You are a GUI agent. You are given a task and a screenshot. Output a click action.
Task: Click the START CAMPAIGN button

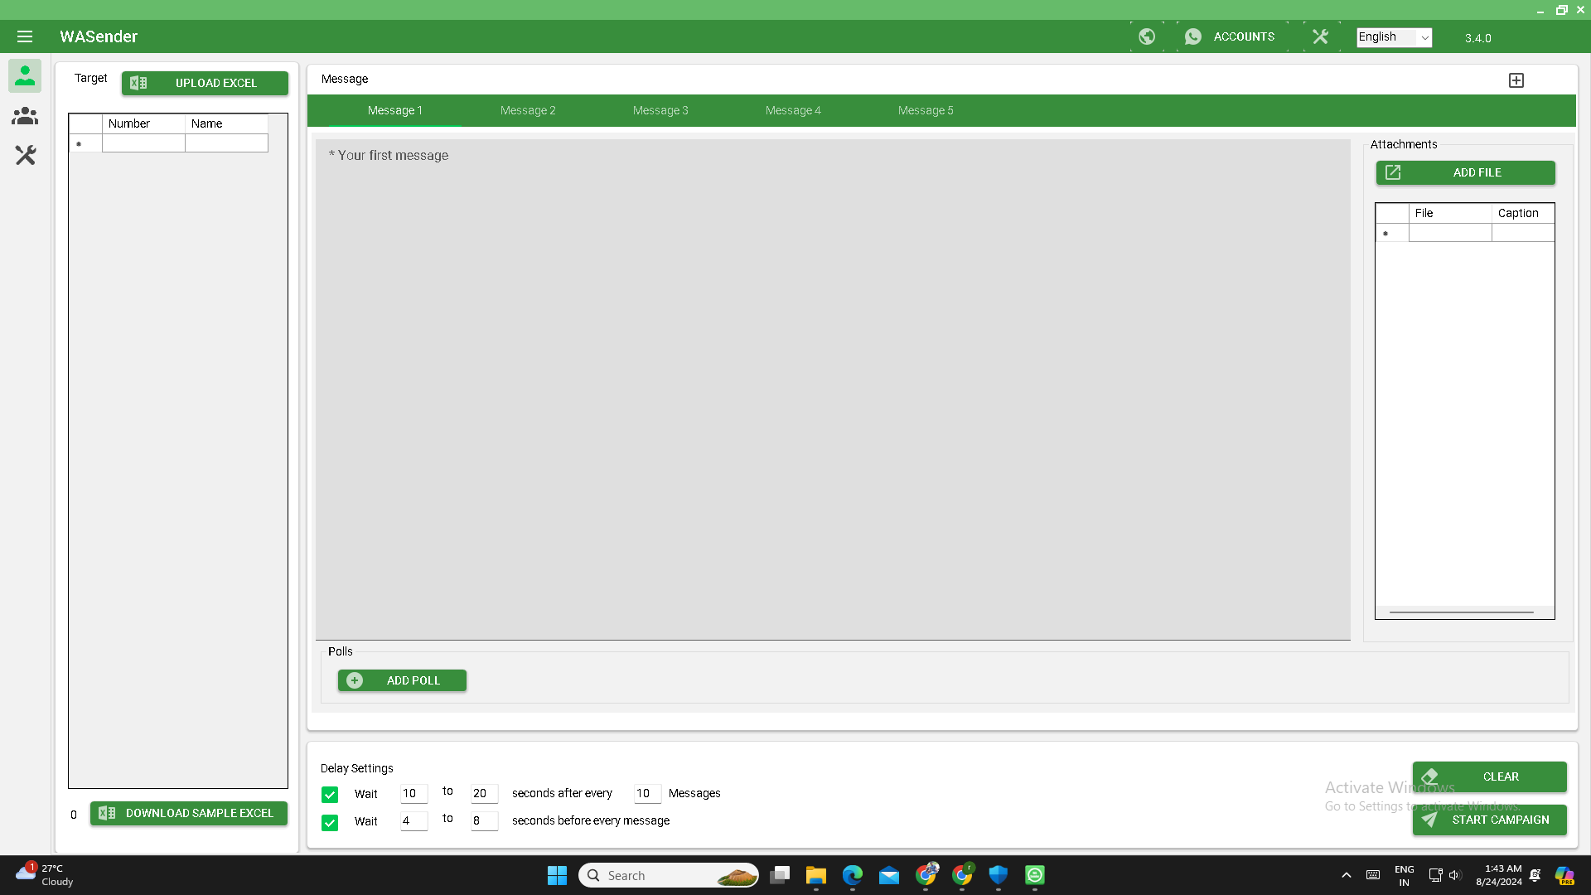point(1488,820)
